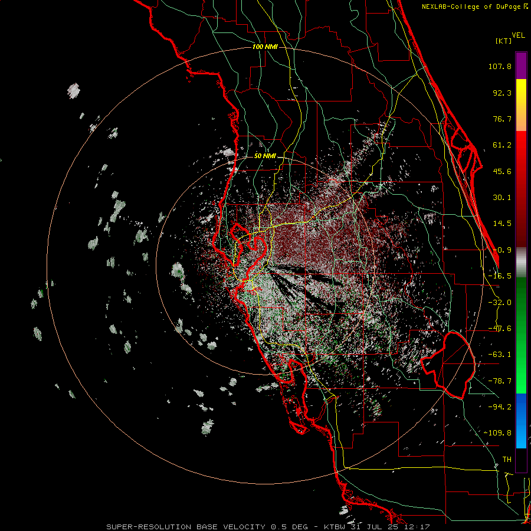
Task: Click the 76.7 velocity legend value
Action: point(502,119)
